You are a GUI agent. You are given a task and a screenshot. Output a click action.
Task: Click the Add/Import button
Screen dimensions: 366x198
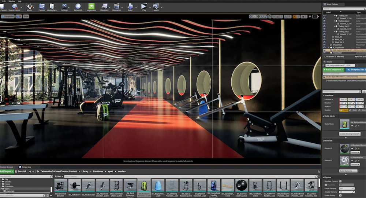pos(7,171)
